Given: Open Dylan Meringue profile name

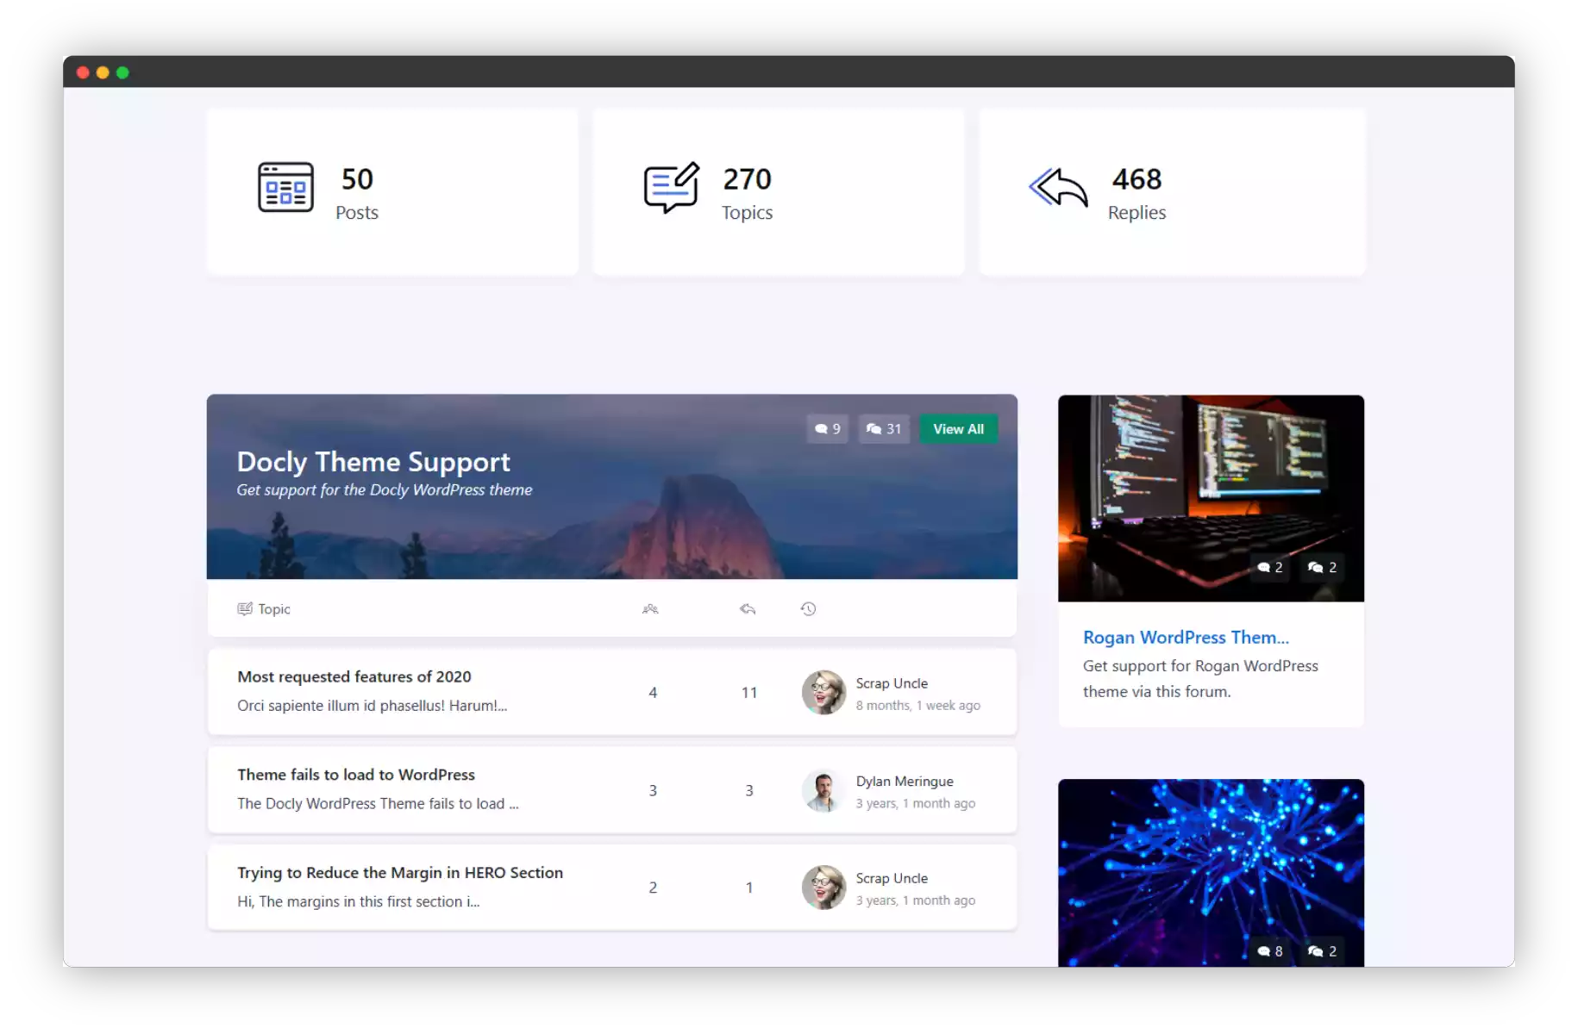Looking at the screenshot, I should pos(905,782).
